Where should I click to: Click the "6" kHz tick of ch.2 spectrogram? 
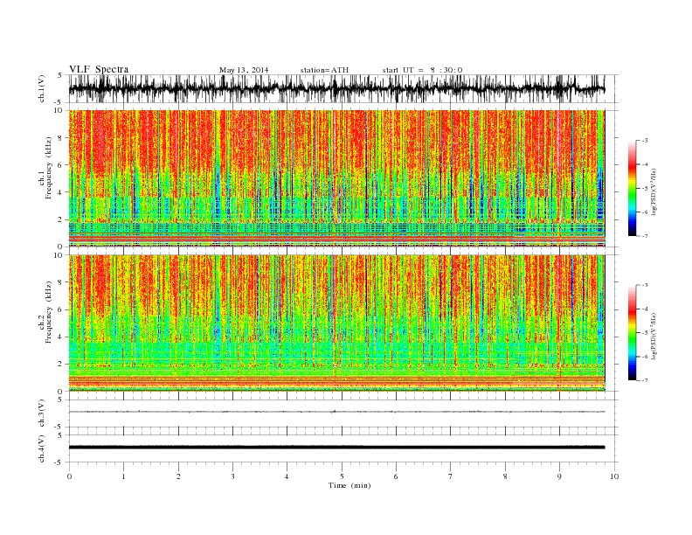coord(61,309)
